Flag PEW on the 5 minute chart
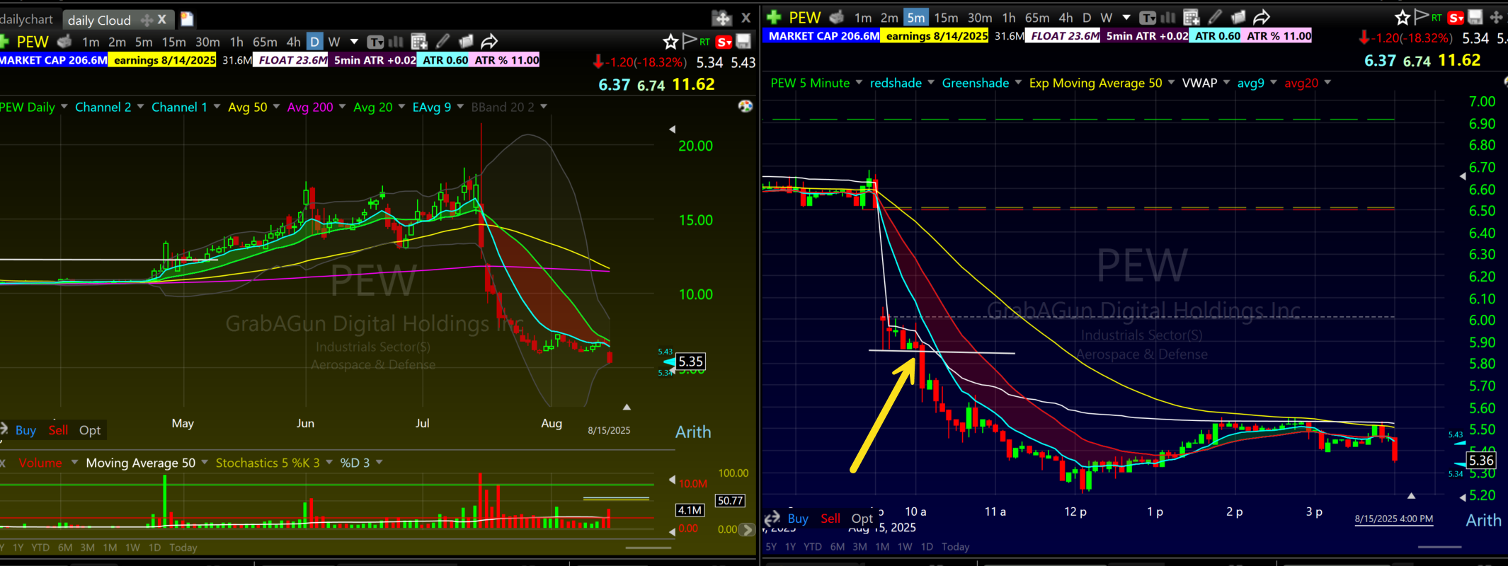 pos(1421,16)
